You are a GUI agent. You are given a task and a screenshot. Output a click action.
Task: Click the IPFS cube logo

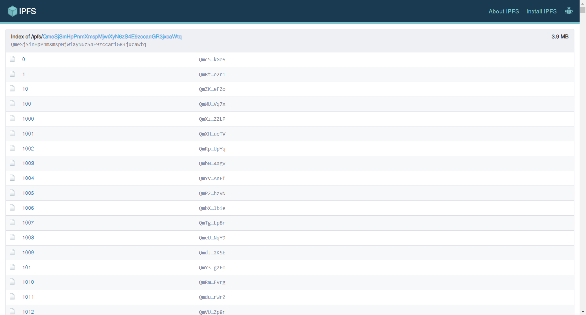click(13, 11)
